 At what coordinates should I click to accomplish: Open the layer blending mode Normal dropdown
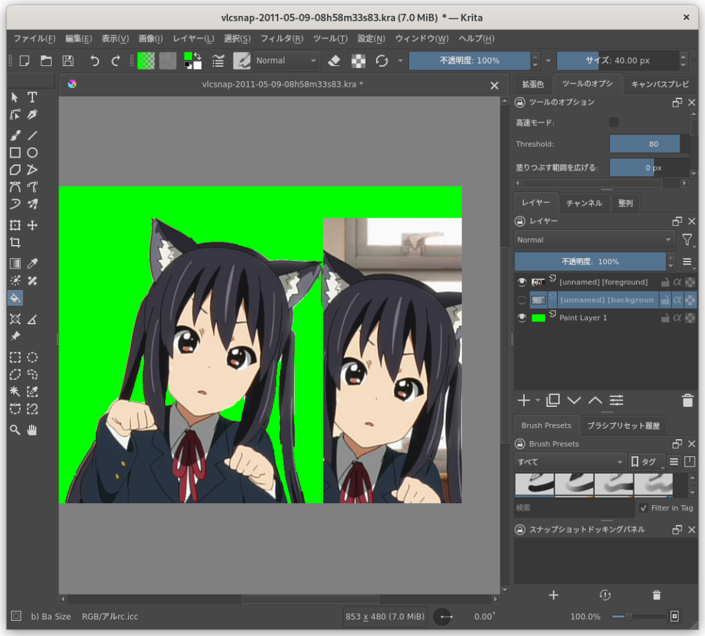coord(594,240)
